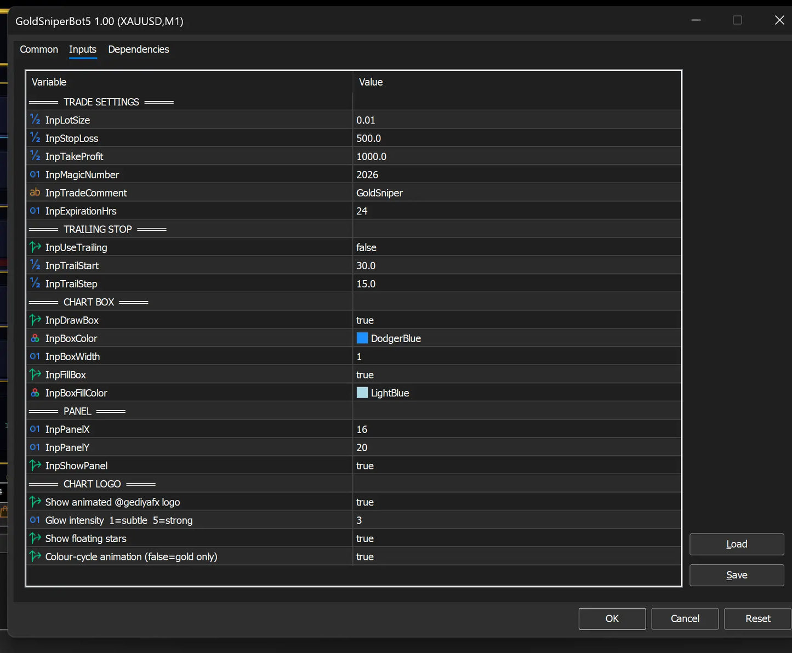Reset inputs with the Reset button

click(x=758, y=618)
